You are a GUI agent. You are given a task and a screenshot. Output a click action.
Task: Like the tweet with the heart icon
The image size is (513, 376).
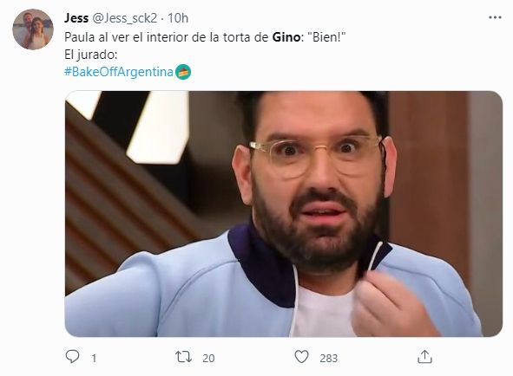pos(301,357)
